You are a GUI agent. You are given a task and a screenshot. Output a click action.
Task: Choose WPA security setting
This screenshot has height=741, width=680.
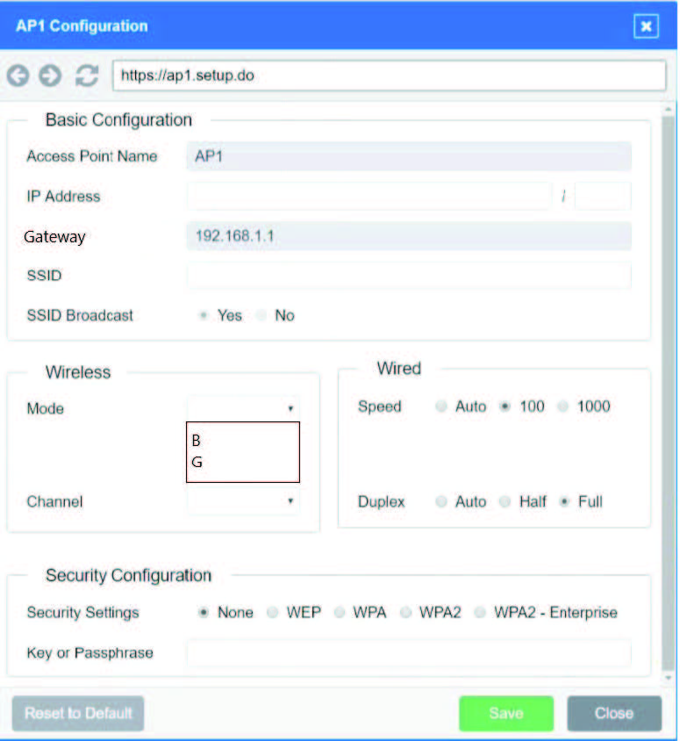point(340,613)
